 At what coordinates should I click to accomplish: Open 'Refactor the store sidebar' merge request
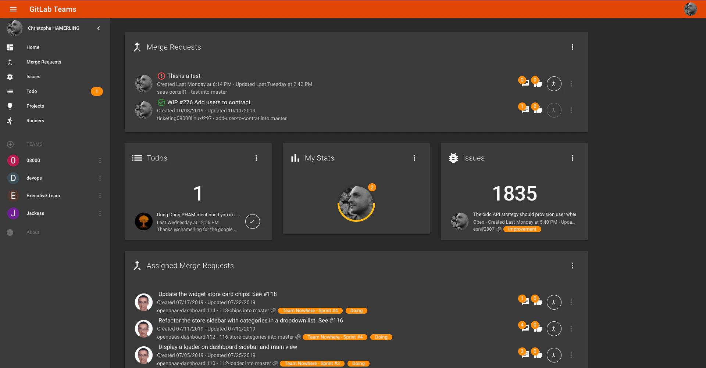click(251, 321)
